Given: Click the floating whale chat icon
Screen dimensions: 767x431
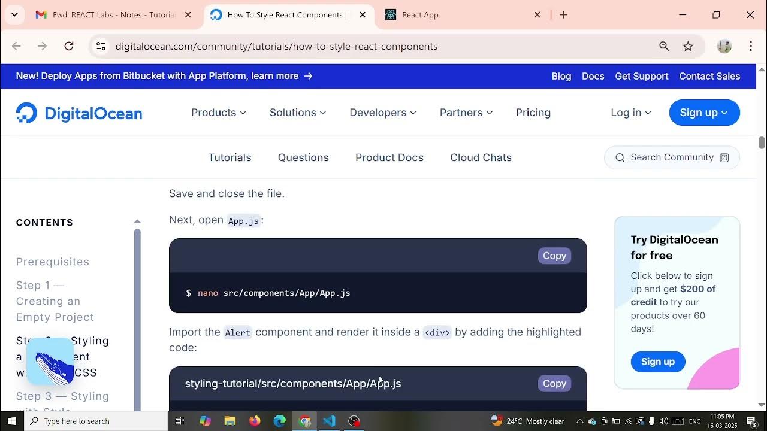Looking at the screenshot, I should [x=50, y=361].
